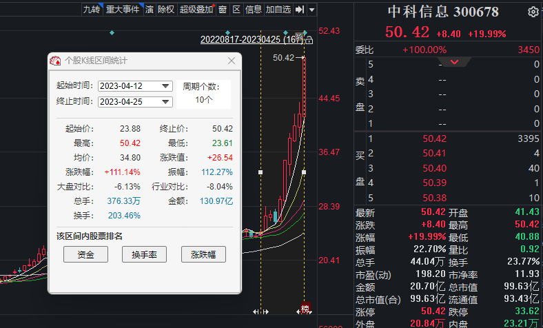Viewport: 543px width, 328px height.
Task: Click the 涨跌幅 +111.14% value in the dialog
Action: tap(122, 172)
